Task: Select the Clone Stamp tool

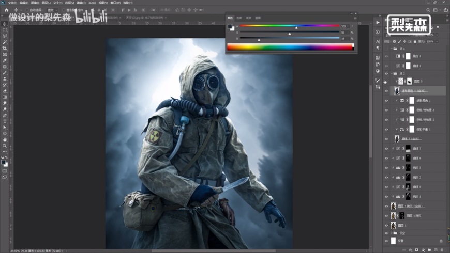Action: (x=5, y=79)
